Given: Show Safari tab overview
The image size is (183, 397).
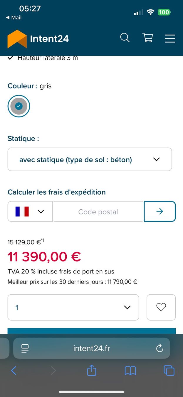Looking at the screenshot, I should tap(169, 371).
